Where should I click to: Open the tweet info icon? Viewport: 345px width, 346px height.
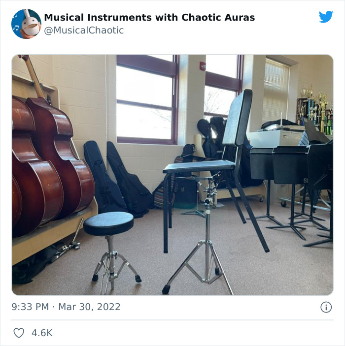[326, 307]
